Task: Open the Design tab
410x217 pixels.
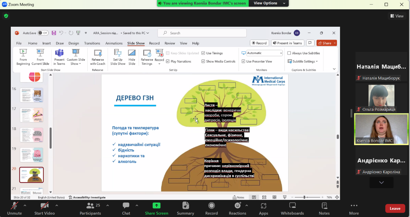Action: click(x=74, y=43)
